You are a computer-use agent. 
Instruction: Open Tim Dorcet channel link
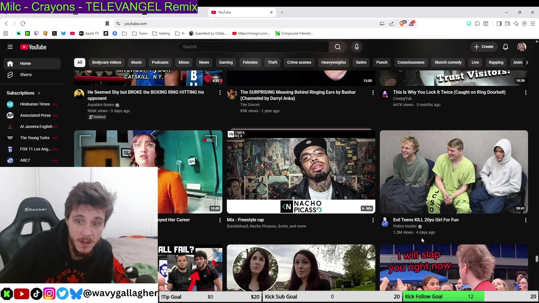(250, 105)
